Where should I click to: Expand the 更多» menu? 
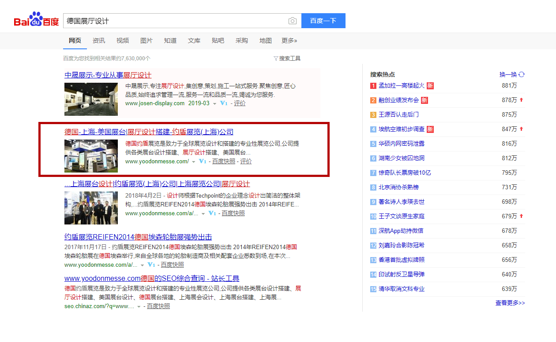point(289,40)
